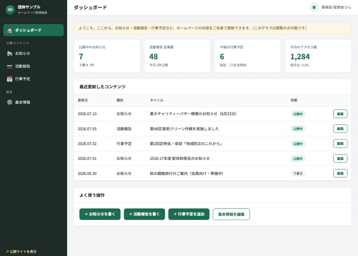Click the date 2026.07.01
The width and height of the screenshot is (358, 256).
click(87, 159)
